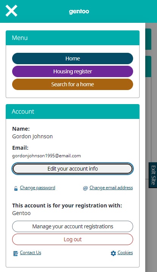
Task: Click the vertical Exit Site tab
Action: tap(153, 175)
